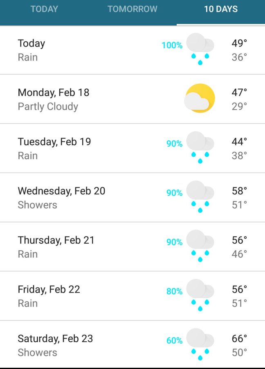This screenshot has height=369, width=265.
Task: Select the Saturday, Feb 23 entry
Action: 55,338
